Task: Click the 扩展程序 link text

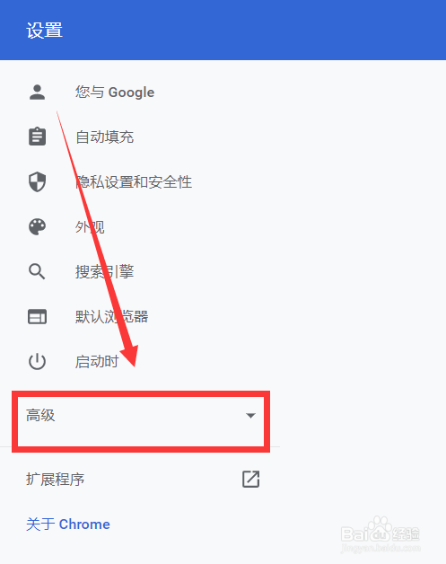Action: pos(55,479)
